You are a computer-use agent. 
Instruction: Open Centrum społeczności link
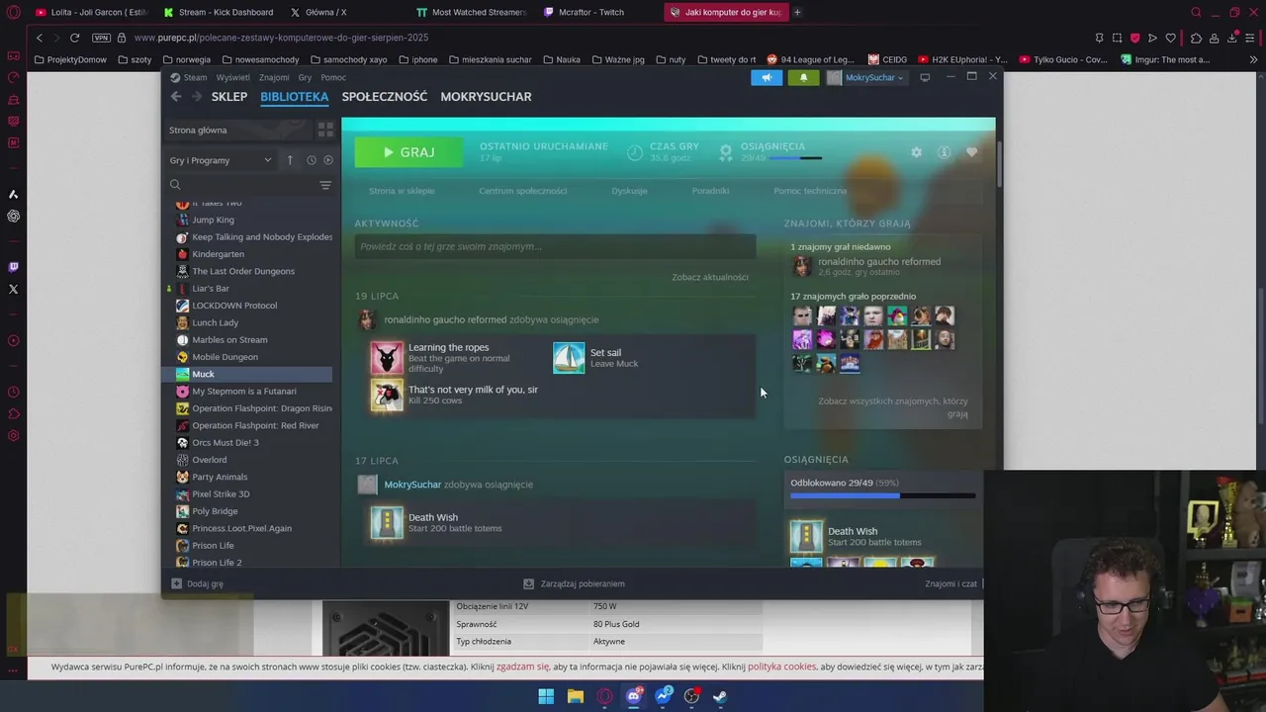click(x=522, y=191)
